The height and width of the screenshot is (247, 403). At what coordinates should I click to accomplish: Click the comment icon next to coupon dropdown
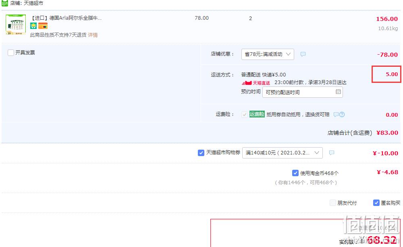pyautogui.click(x=332, y=152)
